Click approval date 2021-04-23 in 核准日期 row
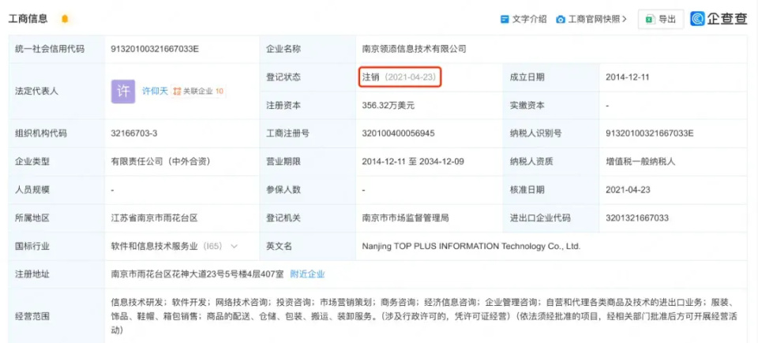758x343 pixels. tap(628, 190)
